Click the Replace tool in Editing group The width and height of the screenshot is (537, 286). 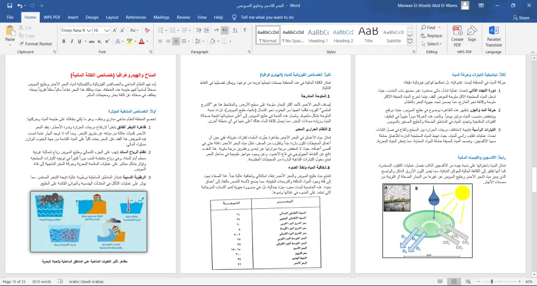click(x=431, y=35)
